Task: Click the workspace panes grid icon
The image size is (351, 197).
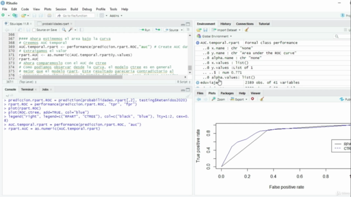Action: [101, 16]
